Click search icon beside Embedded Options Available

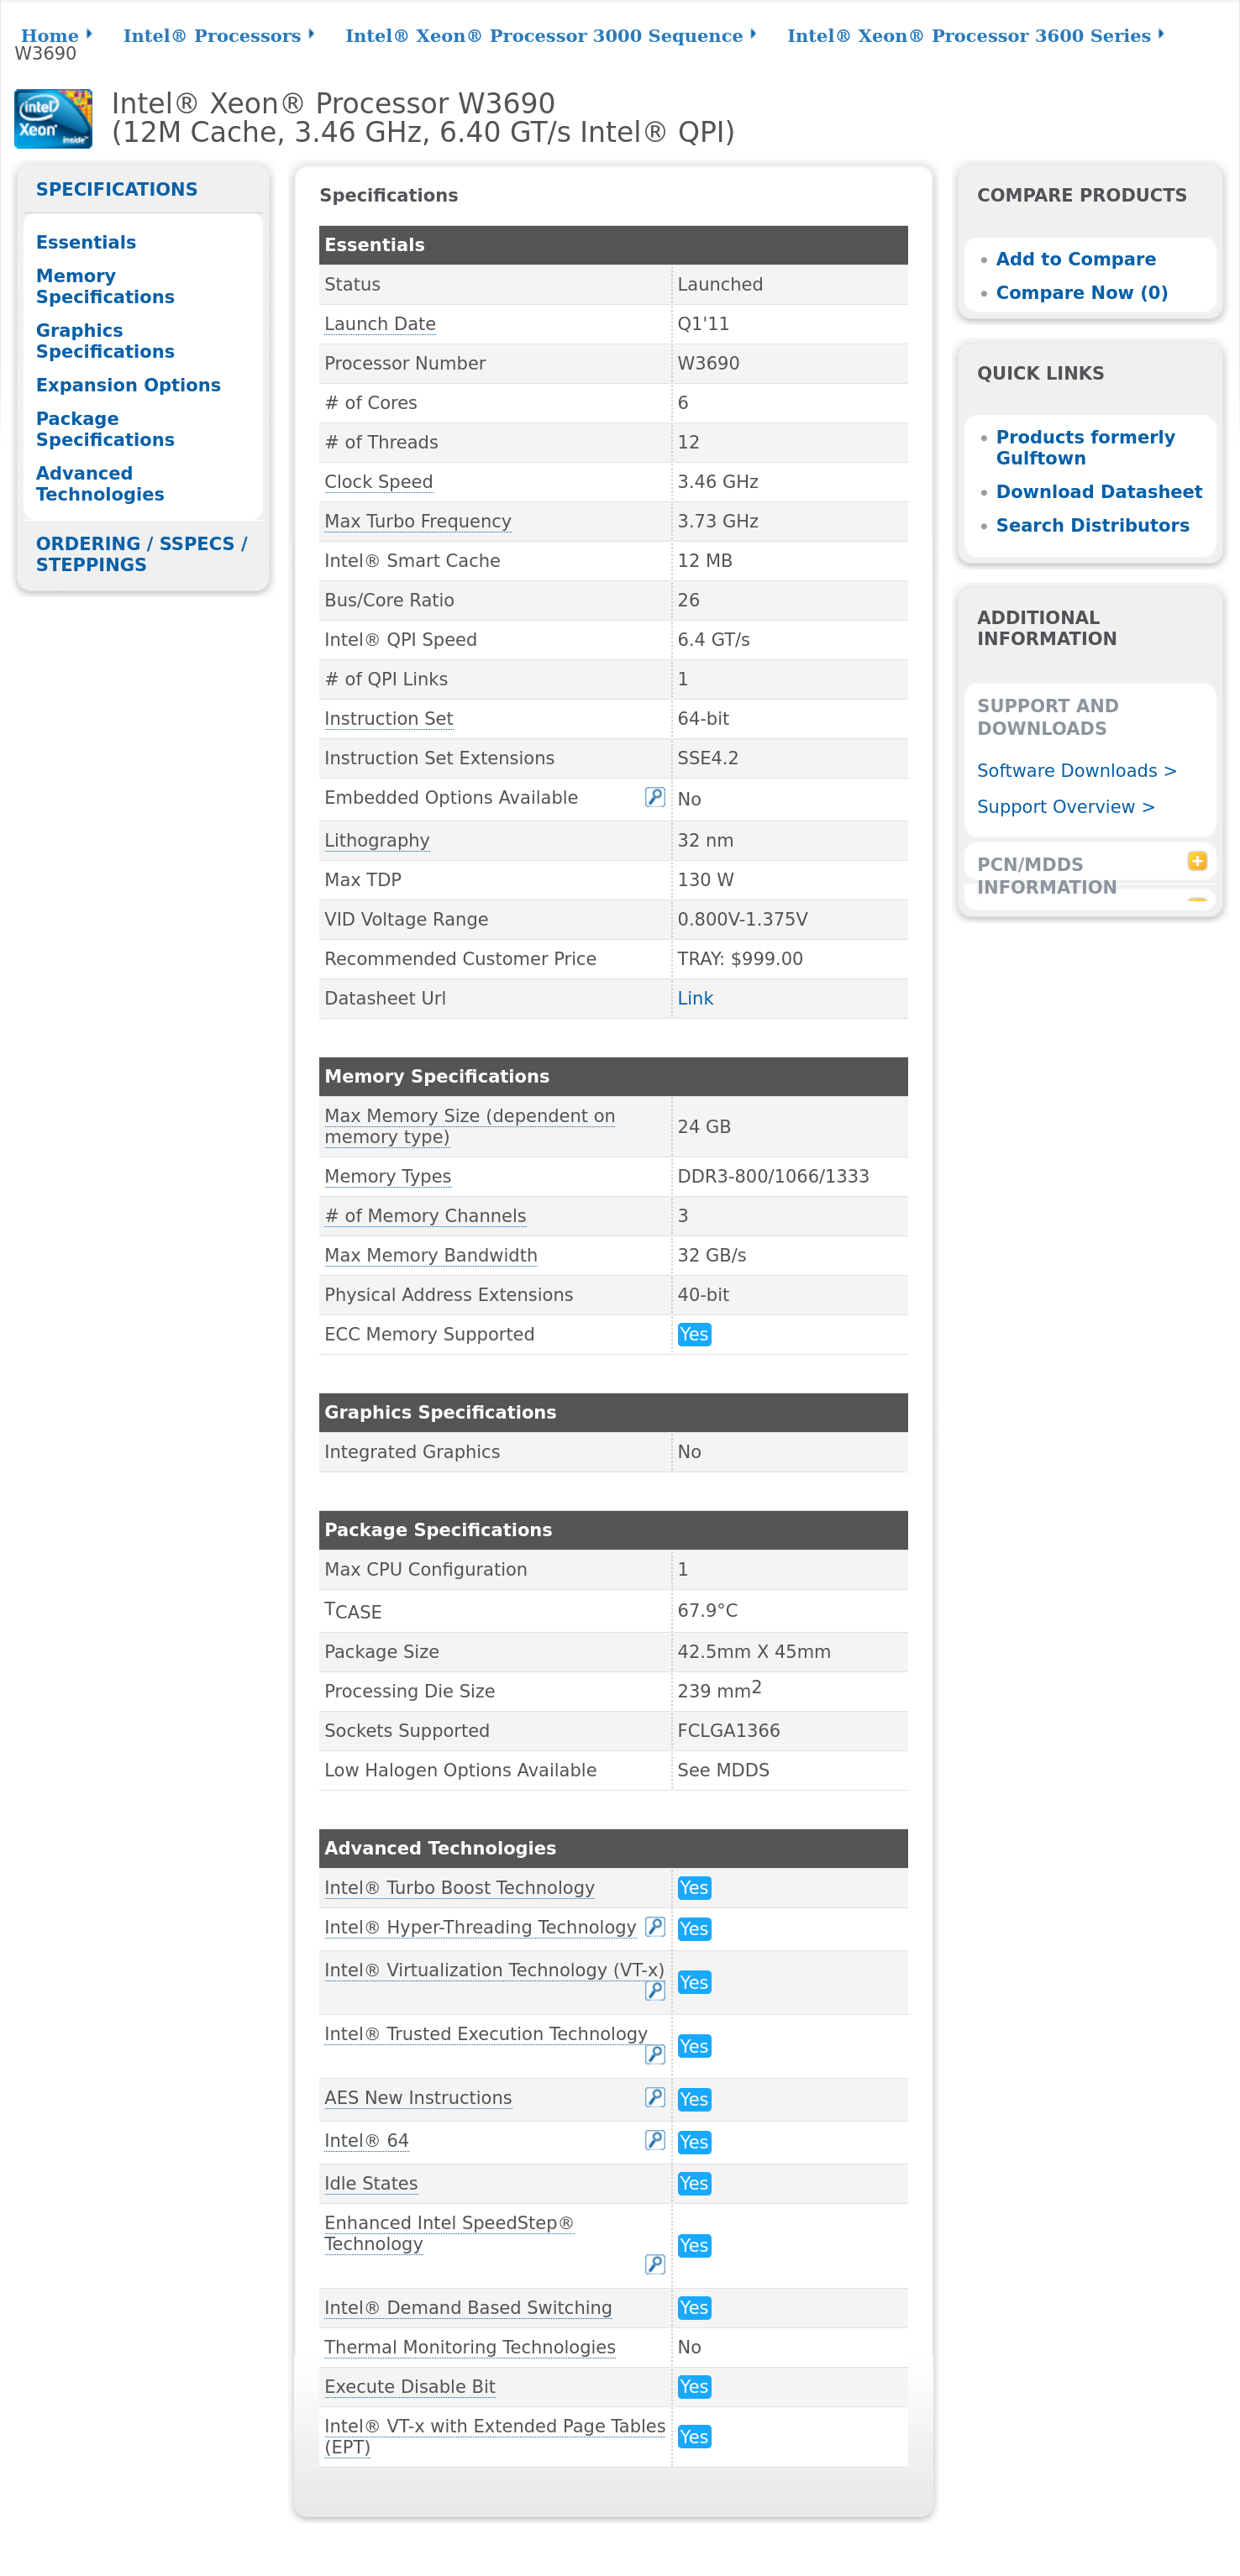pos(654,797)
